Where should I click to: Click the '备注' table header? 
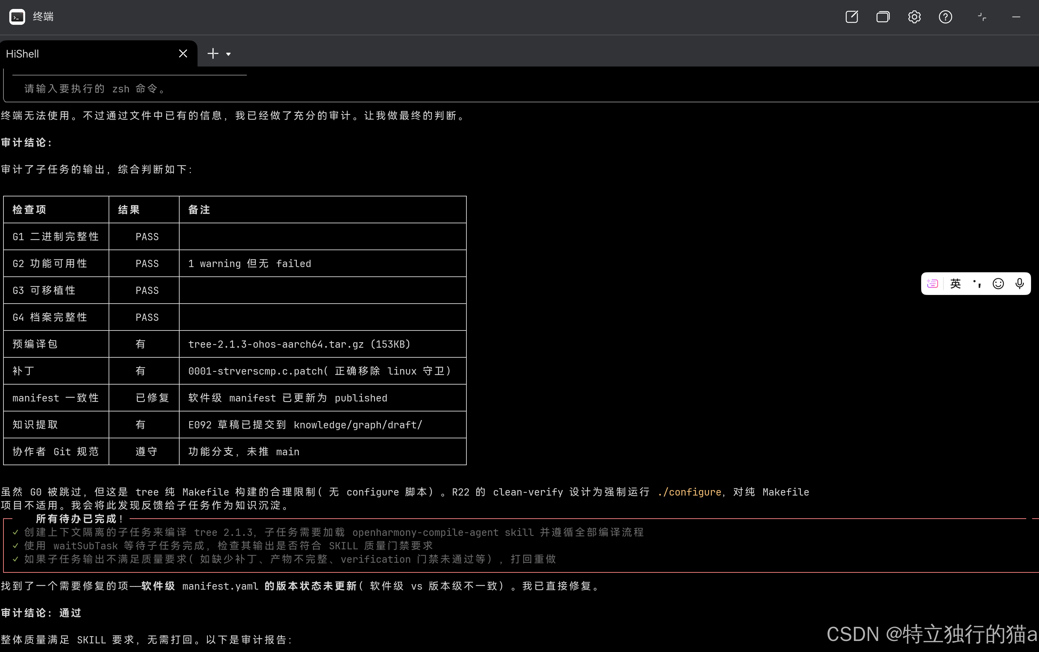[x=323, y=210]
